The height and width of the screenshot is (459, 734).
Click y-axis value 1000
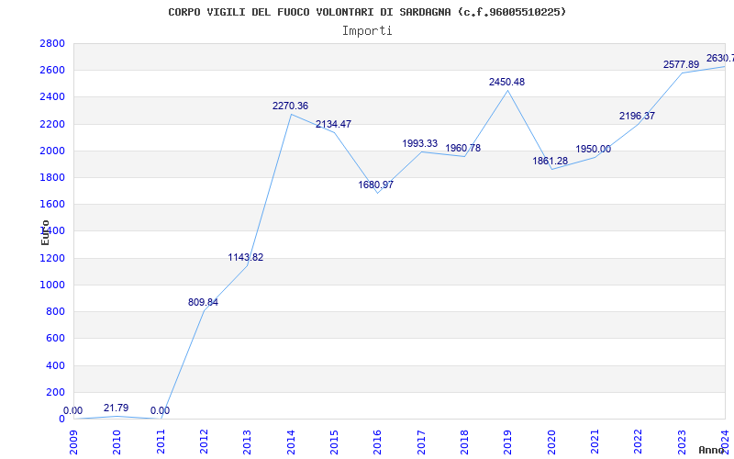click(x=52, y=285)
